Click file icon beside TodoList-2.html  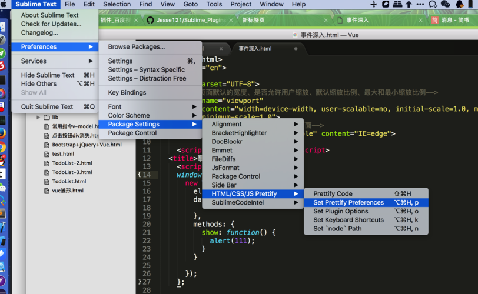(47, 163)
